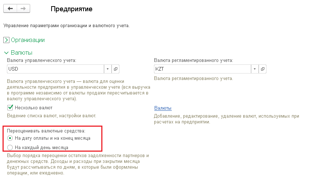Screen dimensions: 309x177
Task: Click the back arrow navigation button
Action: coord(10,9)
